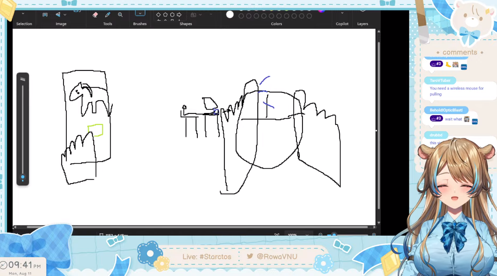Viewport: 497px width, 276px height.
Task: Click the 'wait what' comment text
Action: (454, 119)
